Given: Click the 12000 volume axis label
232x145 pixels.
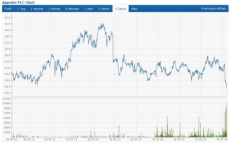Looking at the screenshot, I should tap(6, 99).
